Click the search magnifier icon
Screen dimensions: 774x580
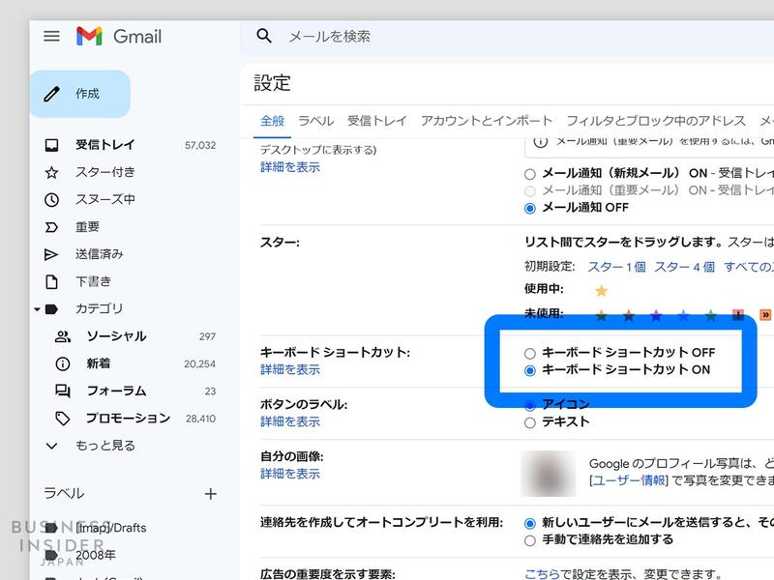click(x=263, y=36)
